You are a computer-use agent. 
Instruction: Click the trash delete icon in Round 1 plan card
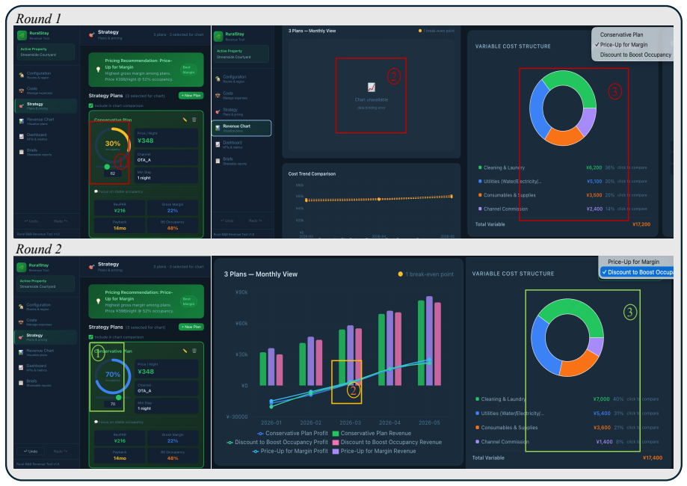point(194,120)
